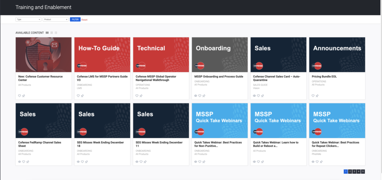382x180 pixels.
Task: Open 'Cofense FedRamp Channel Sales Sheet' title
Action: coord(40,144)
